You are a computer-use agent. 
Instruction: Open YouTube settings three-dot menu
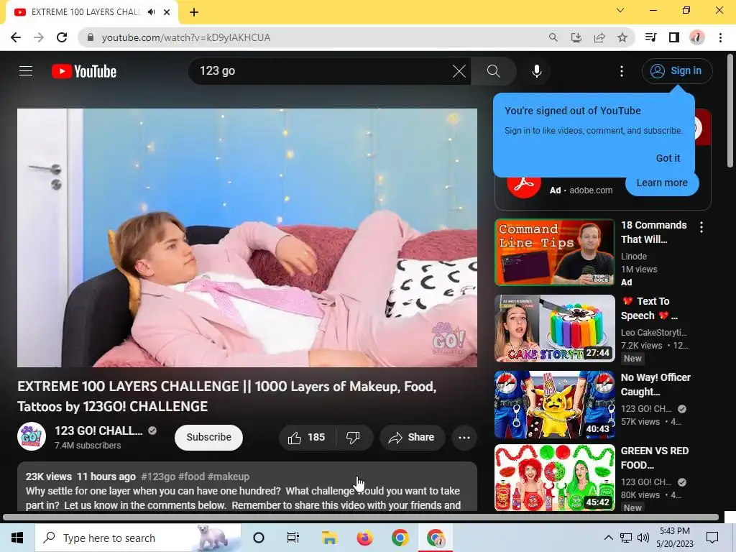tap(622, 71)
